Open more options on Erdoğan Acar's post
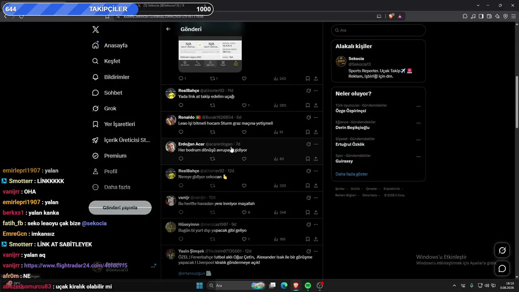 tap(316, 144)
